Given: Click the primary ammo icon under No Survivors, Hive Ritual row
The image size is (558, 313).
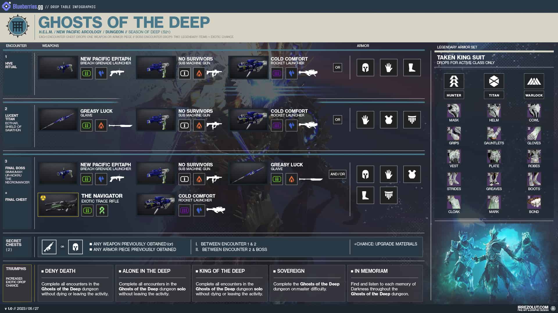Looking at the screenshot, I should pos(184,73).
